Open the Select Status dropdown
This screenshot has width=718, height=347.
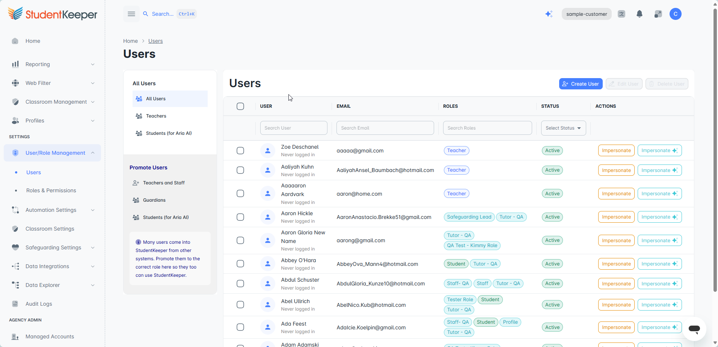pos(563,128)
